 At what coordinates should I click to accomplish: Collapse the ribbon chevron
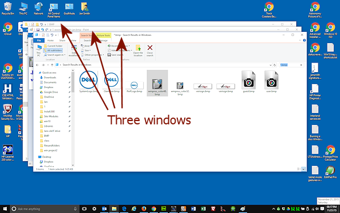pyautogui.click(x=300, y=40)
